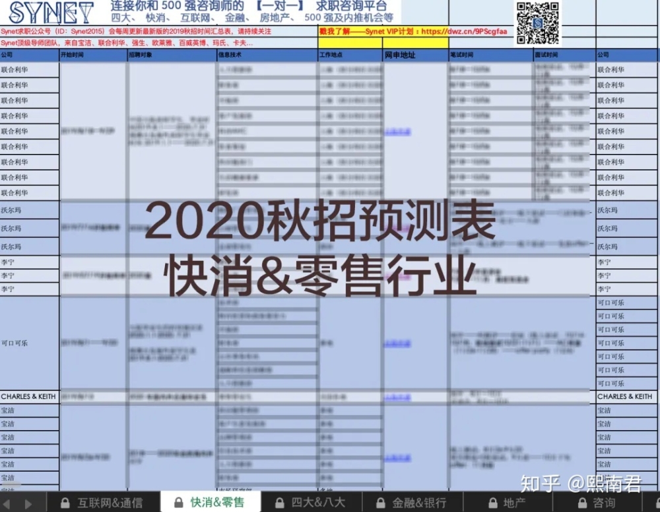The width and height of the screenshot is (660, 512).
Task: Click the red Synet顶级导师团队 line
Action: 127,43
